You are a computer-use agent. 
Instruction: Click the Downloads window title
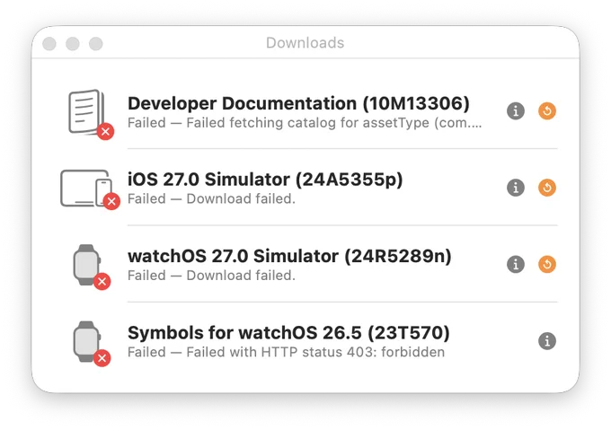[x=305, y=43]
